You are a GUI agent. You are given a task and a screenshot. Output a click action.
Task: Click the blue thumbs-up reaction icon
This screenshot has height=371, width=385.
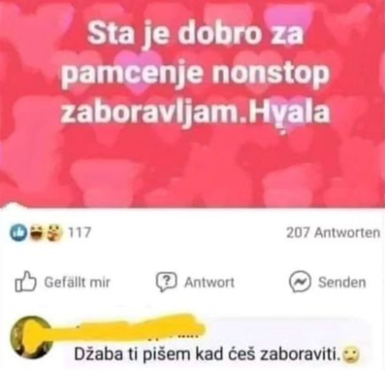coord(16,233)
